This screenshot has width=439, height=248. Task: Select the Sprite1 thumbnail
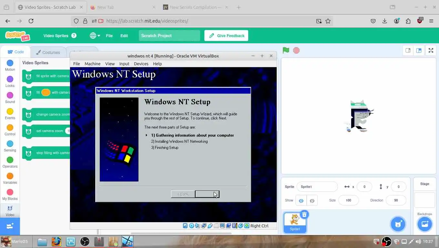tap(295, 222)
